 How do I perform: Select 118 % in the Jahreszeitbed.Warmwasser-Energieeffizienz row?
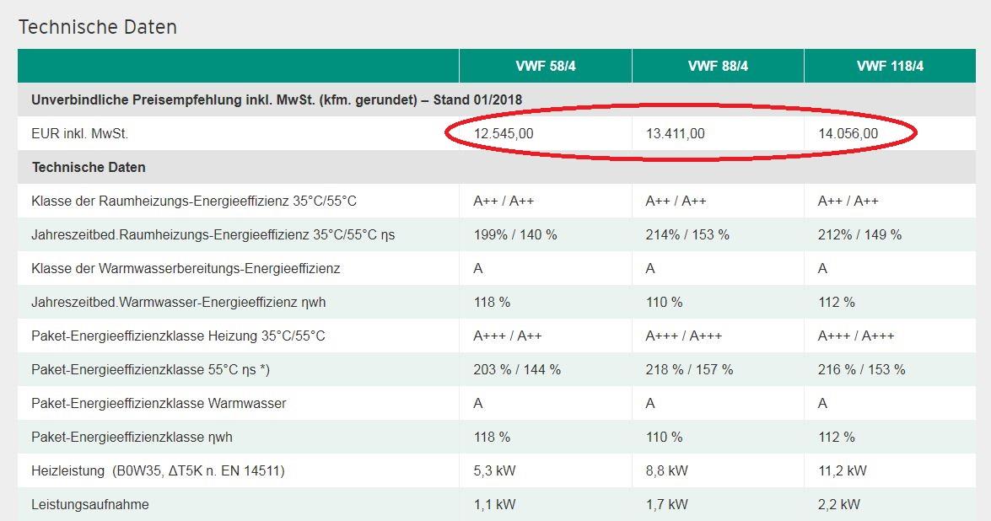pyautogui.click(x=492, y=303)
